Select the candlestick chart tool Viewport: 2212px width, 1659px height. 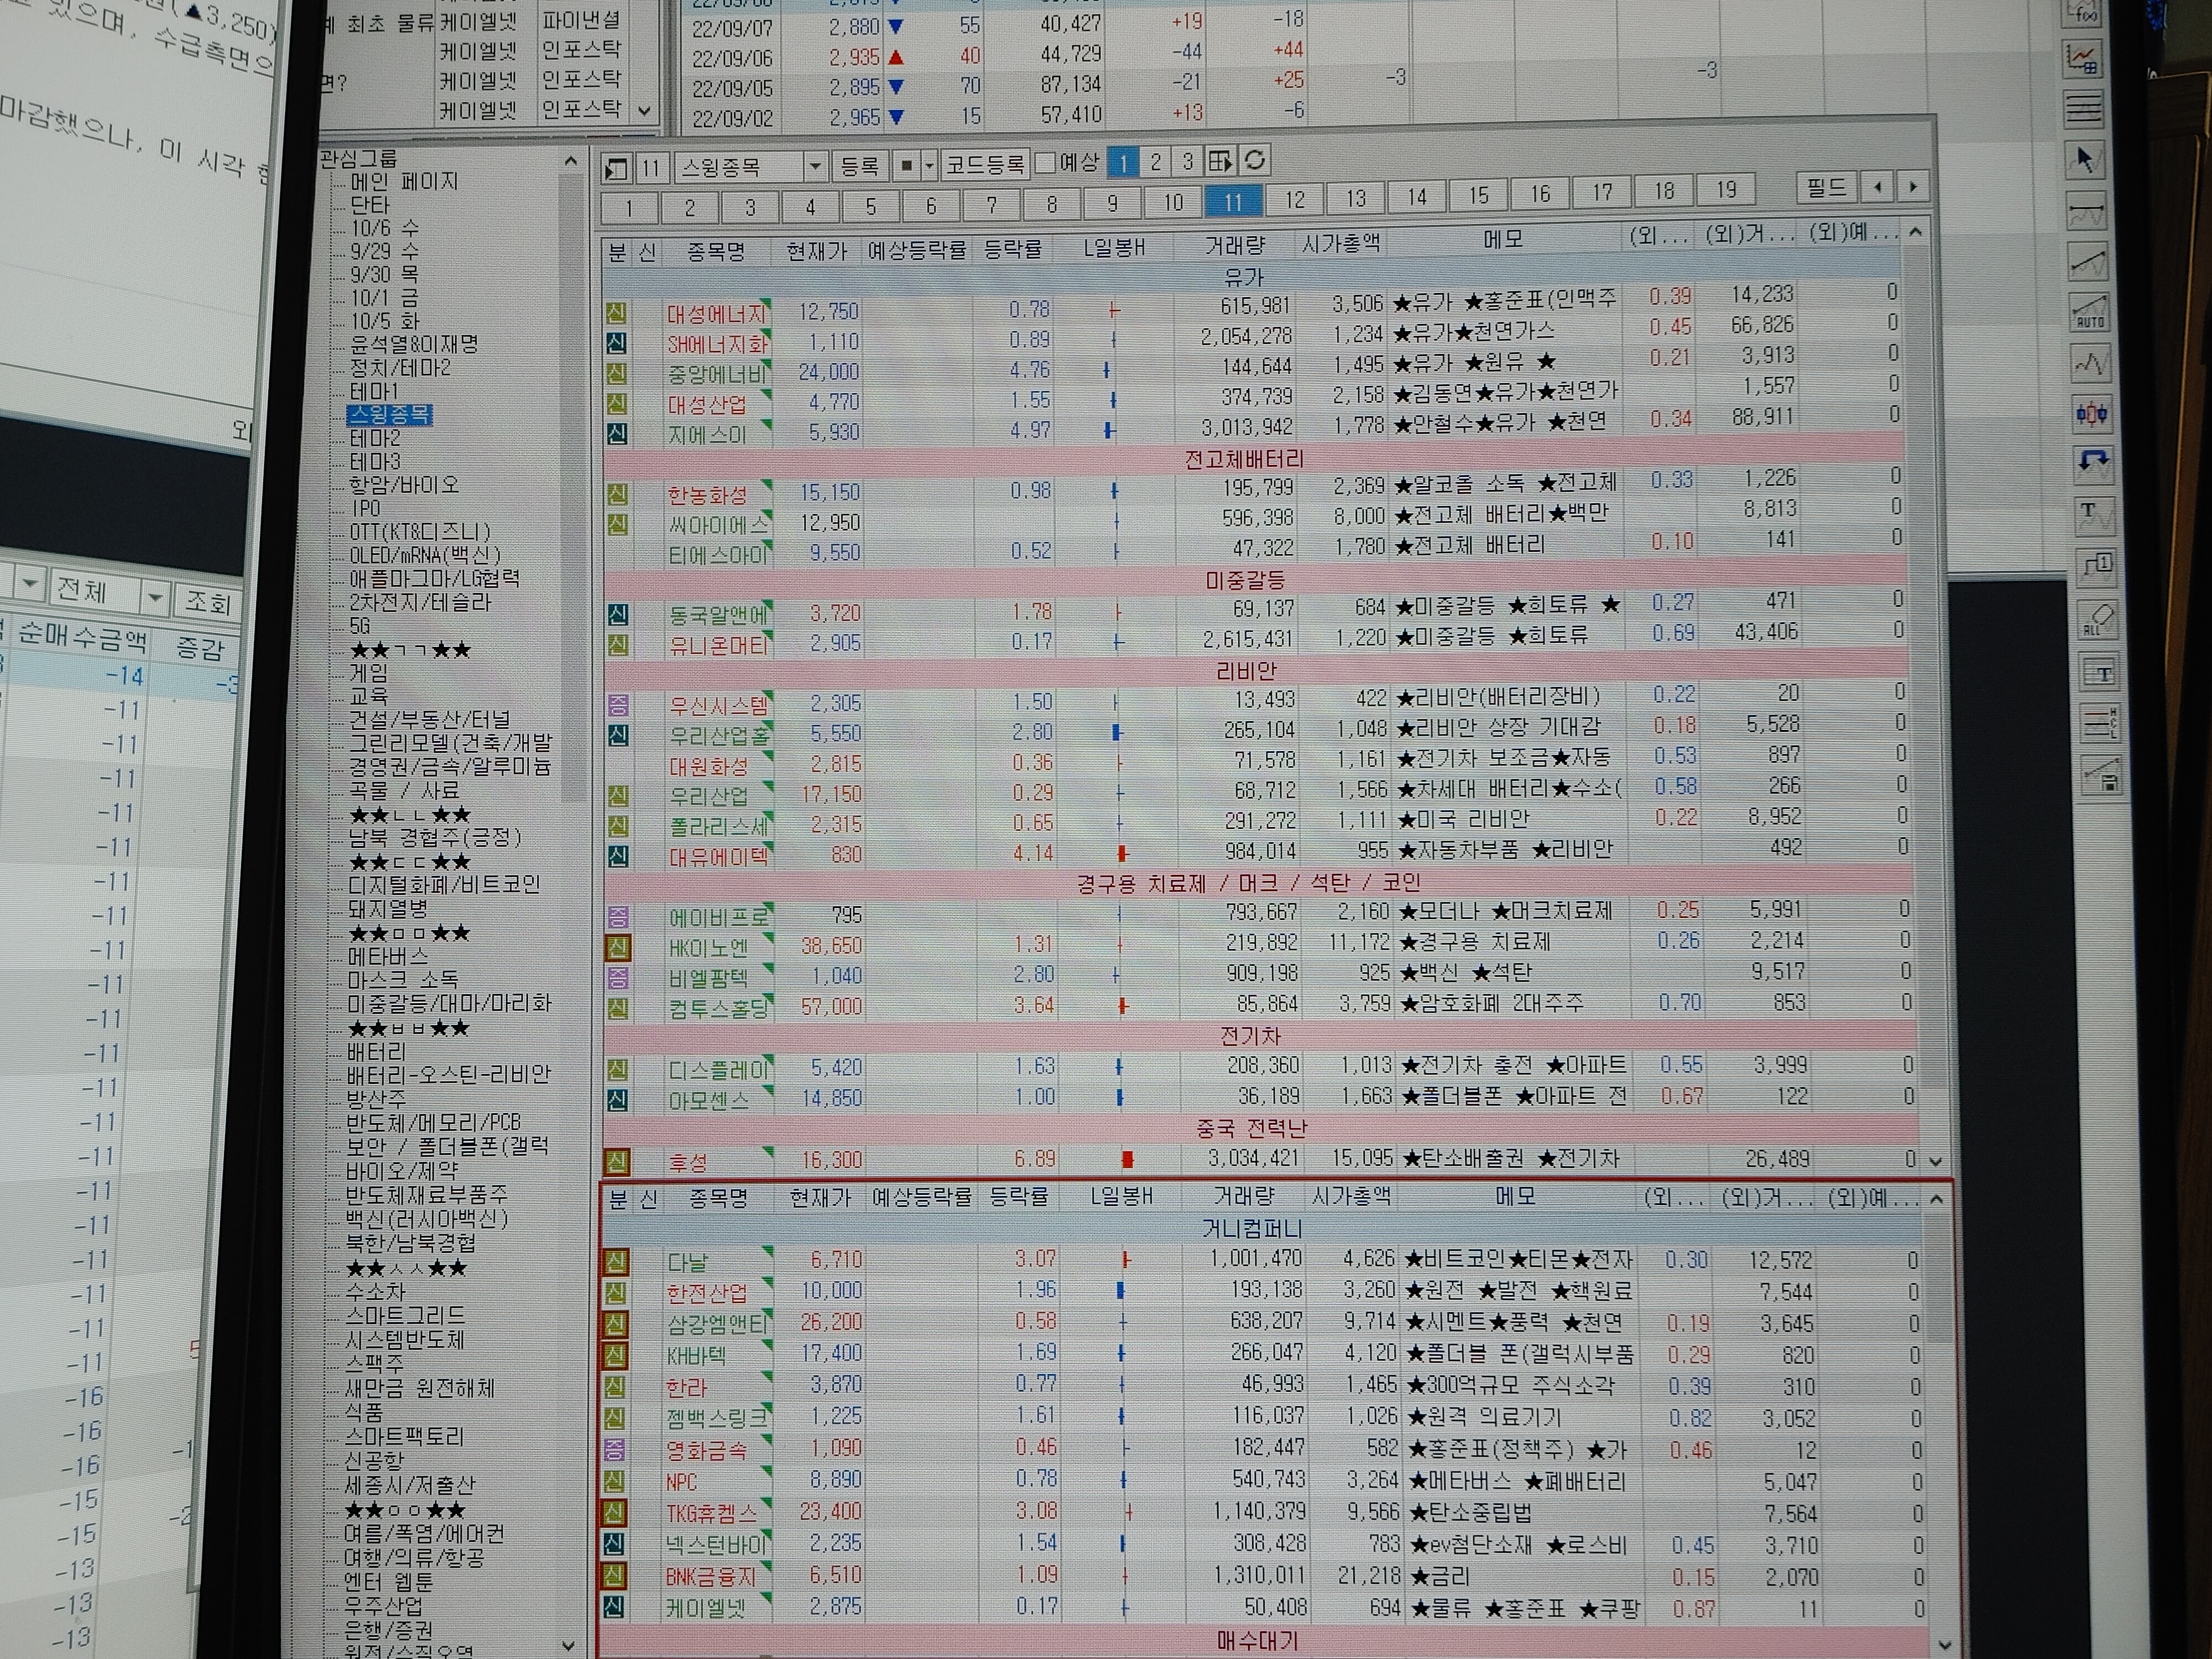(2092, 413)
